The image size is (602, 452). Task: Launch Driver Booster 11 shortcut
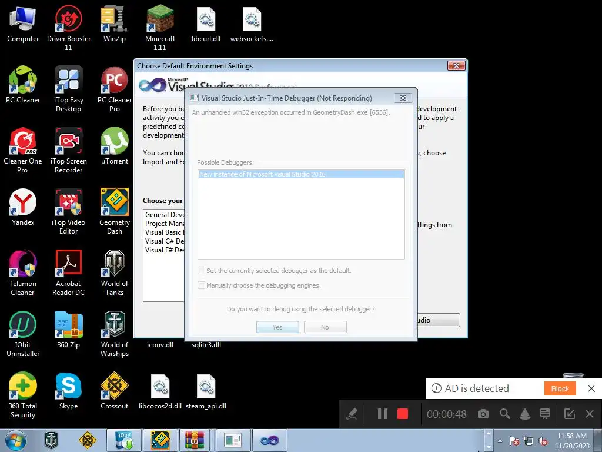(x=68, y=28)
